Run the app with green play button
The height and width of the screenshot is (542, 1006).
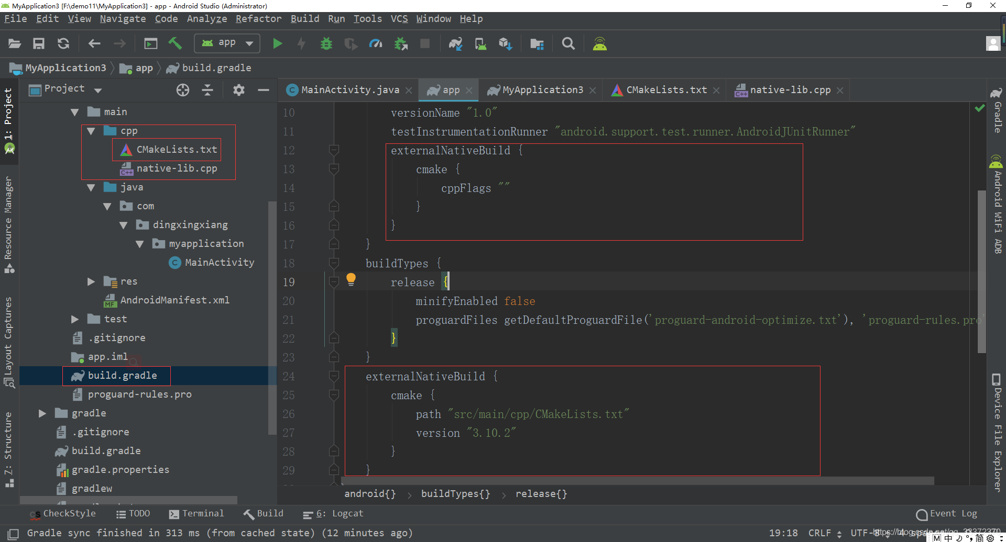278,43
